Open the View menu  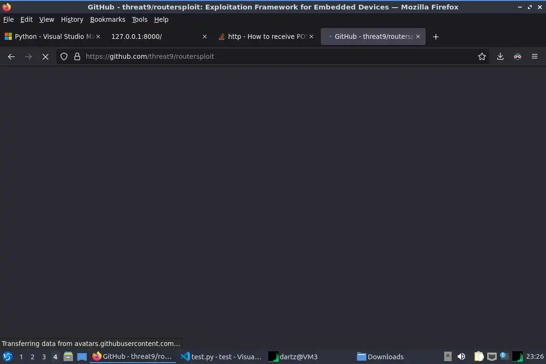46,19
